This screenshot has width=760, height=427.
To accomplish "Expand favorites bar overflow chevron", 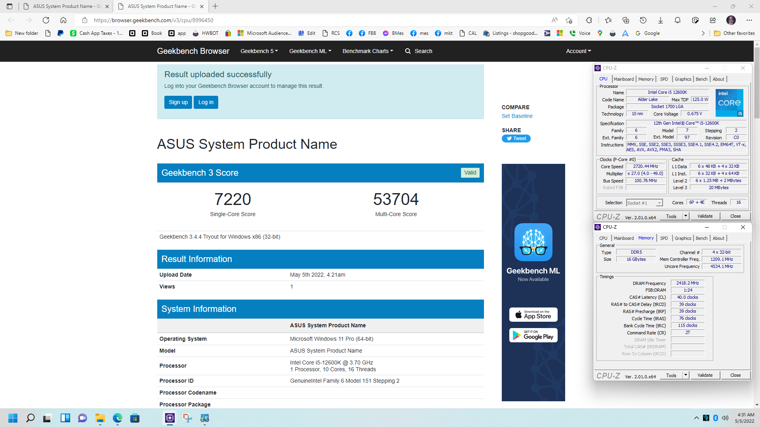I will (703, 33).
